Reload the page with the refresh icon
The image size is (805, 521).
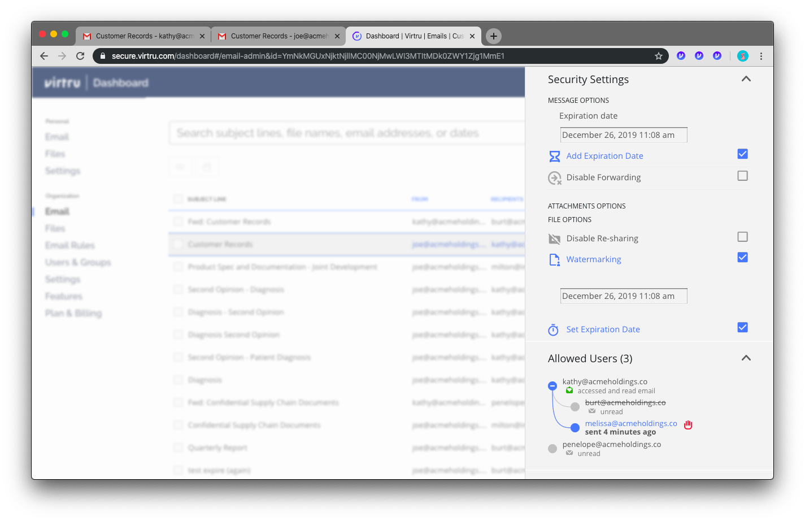(x=80, y=56)
